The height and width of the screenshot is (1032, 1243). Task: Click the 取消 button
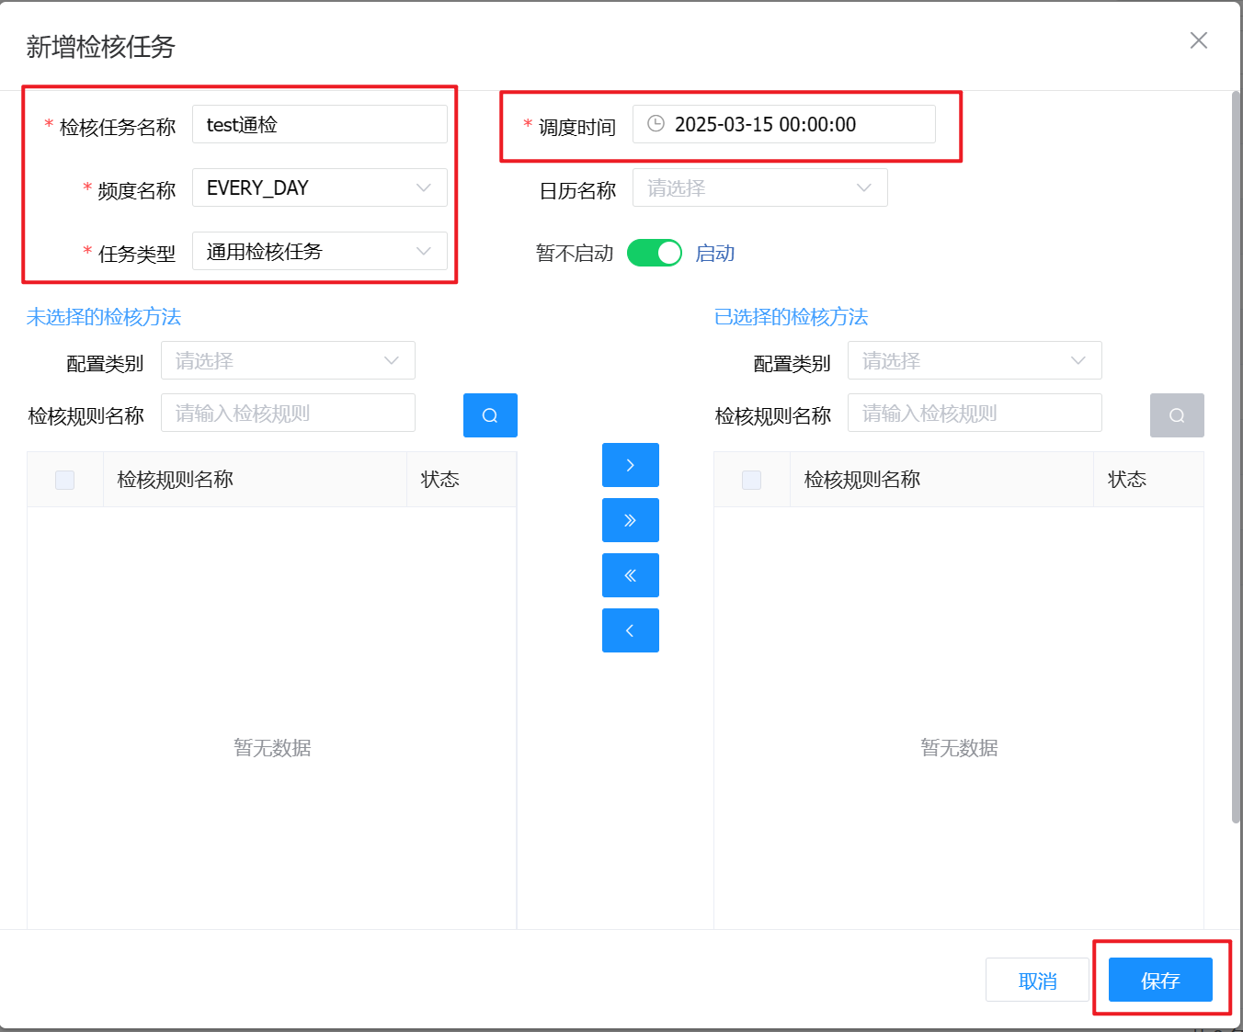point(1037,981)
